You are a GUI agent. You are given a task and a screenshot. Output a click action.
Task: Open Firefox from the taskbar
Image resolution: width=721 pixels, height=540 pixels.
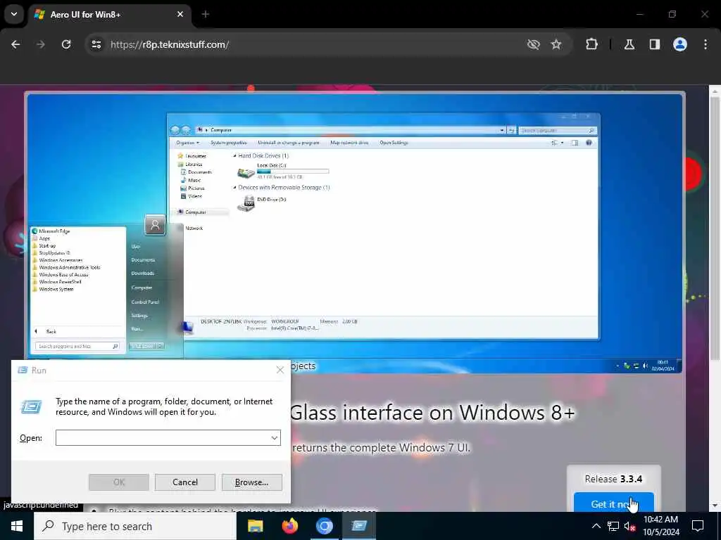click(289, 526)
